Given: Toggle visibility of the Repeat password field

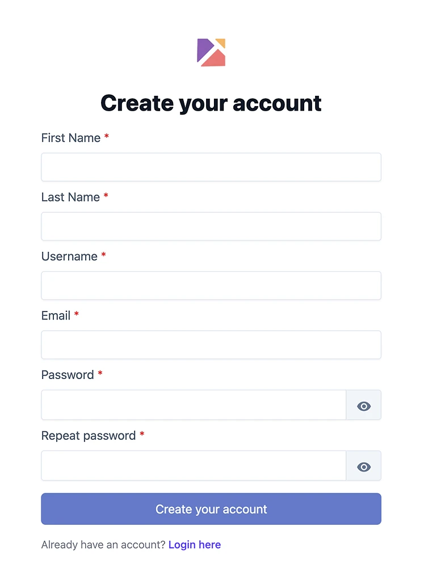Looking at the screenshot, I should (x=364, y=466).
